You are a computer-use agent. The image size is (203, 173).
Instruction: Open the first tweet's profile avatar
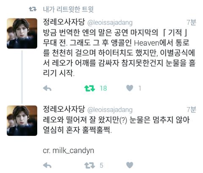(22, 33)
